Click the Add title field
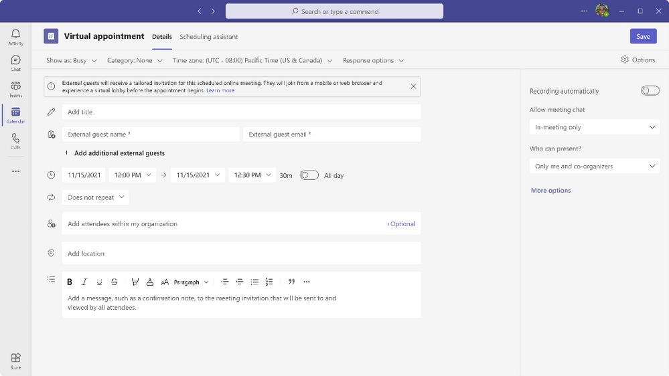 point(241,112)
